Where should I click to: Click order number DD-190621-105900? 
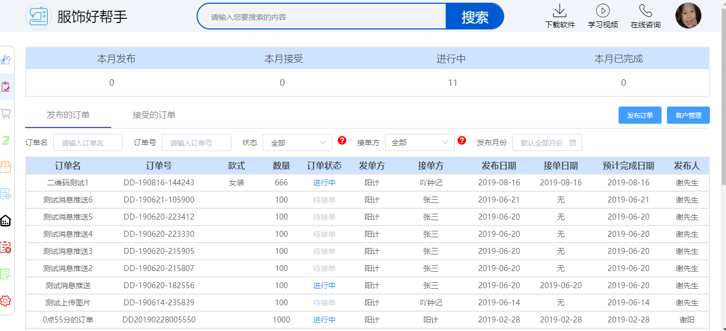(159, 200)
